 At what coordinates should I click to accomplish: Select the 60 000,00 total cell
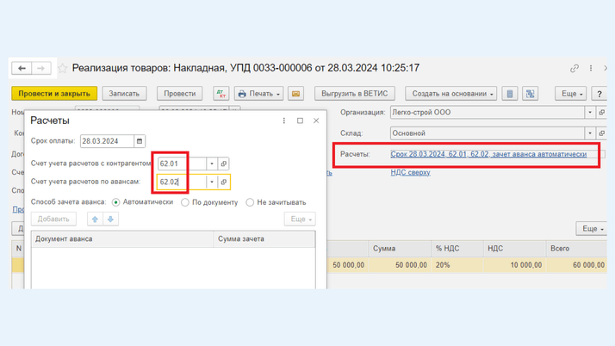(576, 265)
